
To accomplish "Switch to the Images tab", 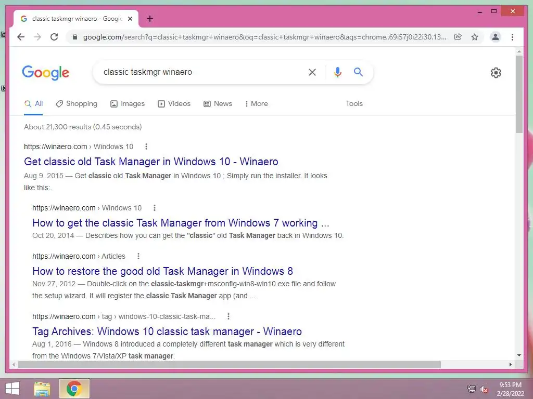I will 128,104.
